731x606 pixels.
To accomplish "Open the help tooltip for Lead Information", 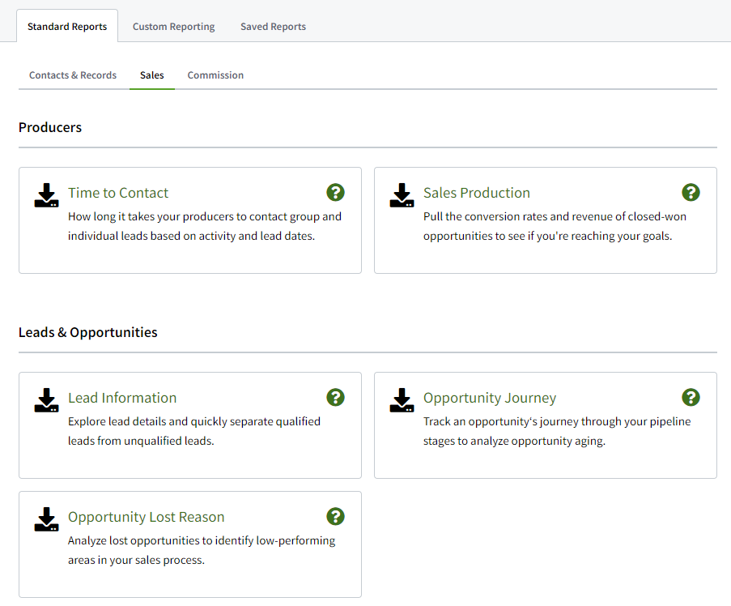I will pyautogui.click(x=335, y=397).
